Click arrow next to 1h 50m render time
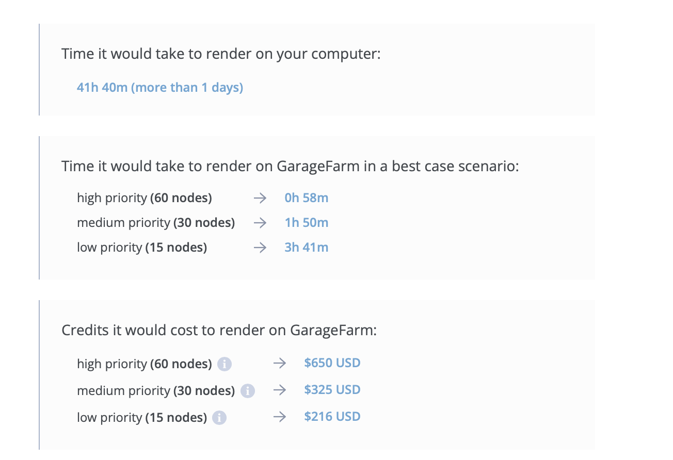This screenshot has width=673, height=460. pos(260,223)
